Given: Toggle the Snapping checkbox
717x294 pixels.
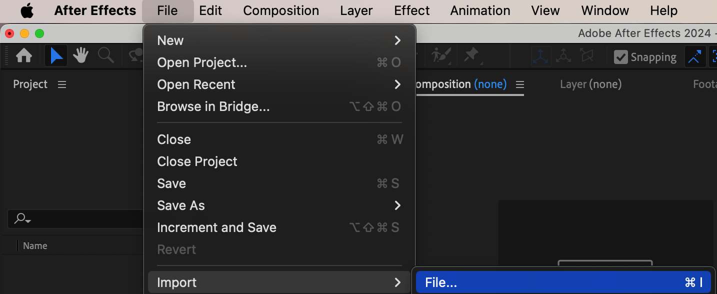Looking at the screenshot, I should tap(620, 57).
